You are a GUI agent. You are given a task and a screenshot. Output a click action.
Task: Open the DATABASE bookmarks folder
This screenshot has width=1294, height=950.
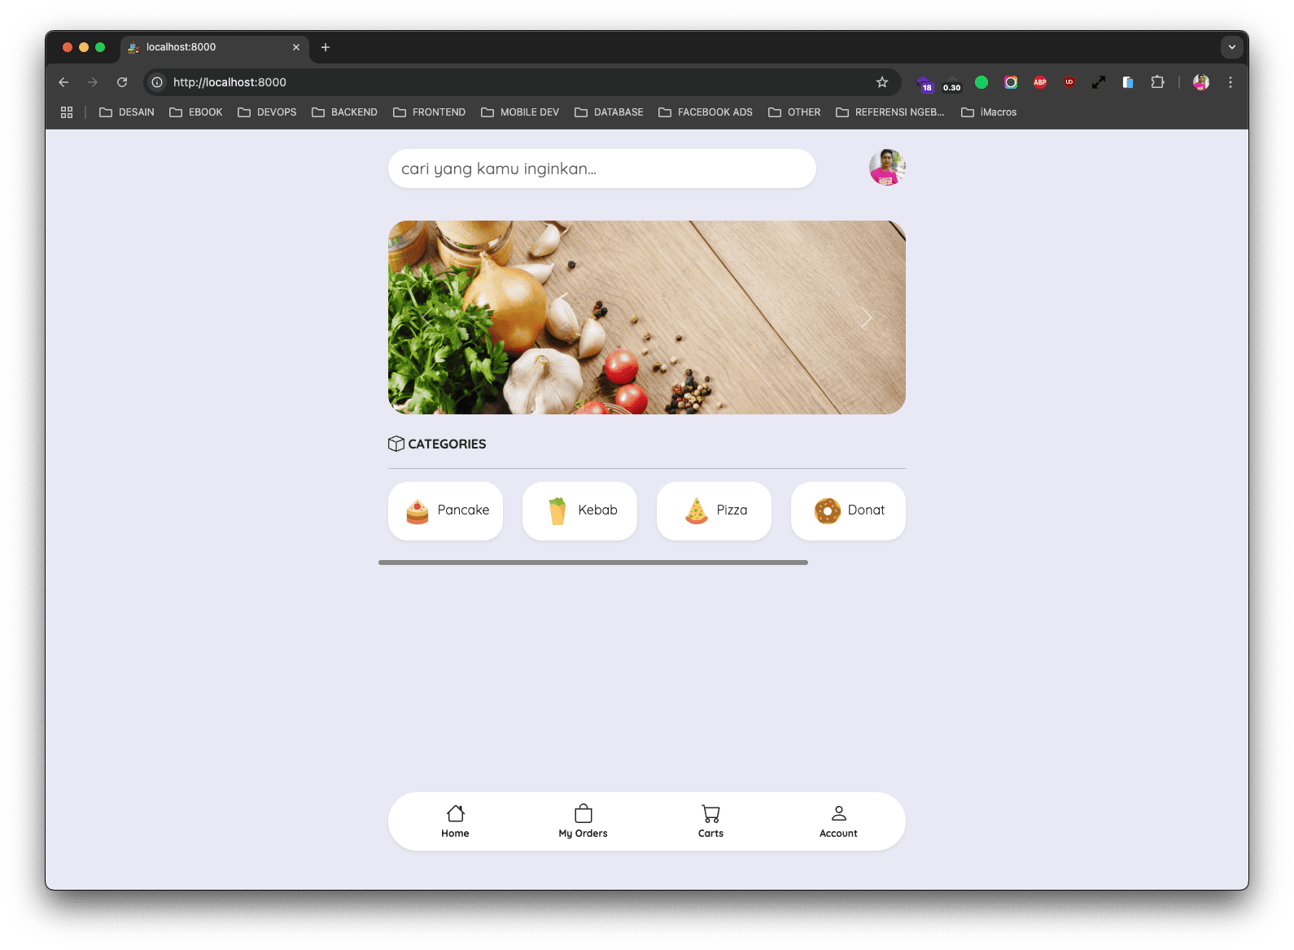[609, 112]
